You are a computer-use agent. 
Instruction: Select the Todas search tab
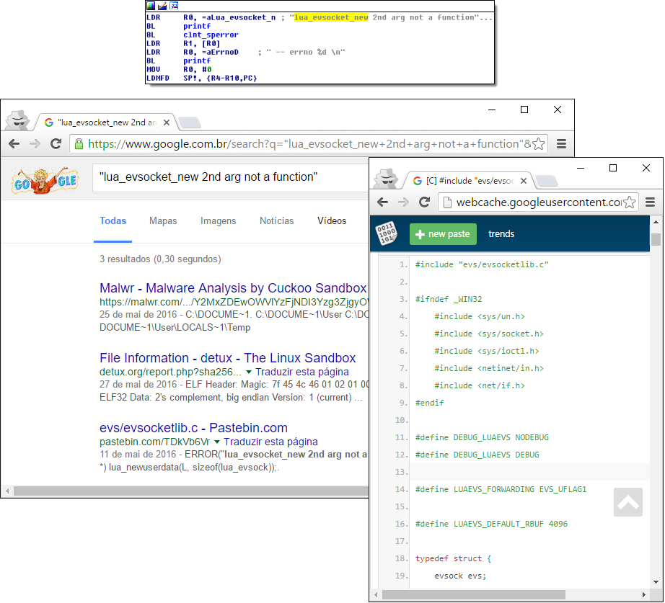click(113, 220)
